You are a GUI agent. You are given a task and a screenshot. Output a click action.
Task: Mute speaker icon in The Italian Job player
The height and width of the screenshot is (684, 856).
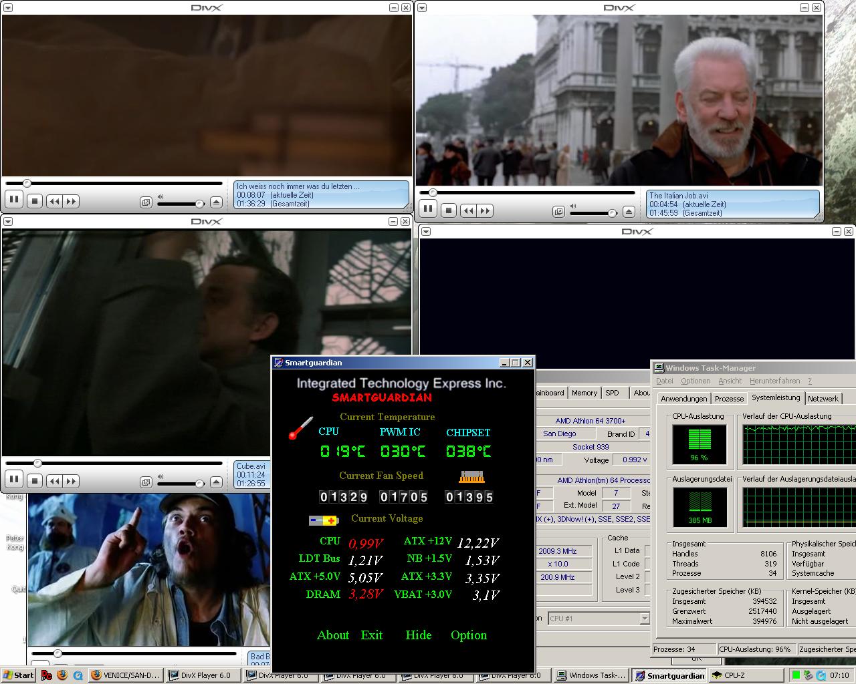(574, 206)
